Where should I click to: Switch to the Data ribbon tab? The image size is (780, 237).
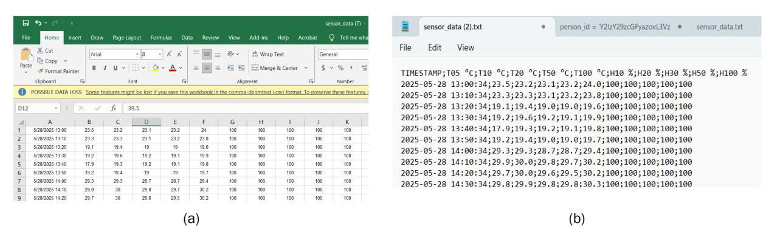pyautogui.click(x=187, y=38)
